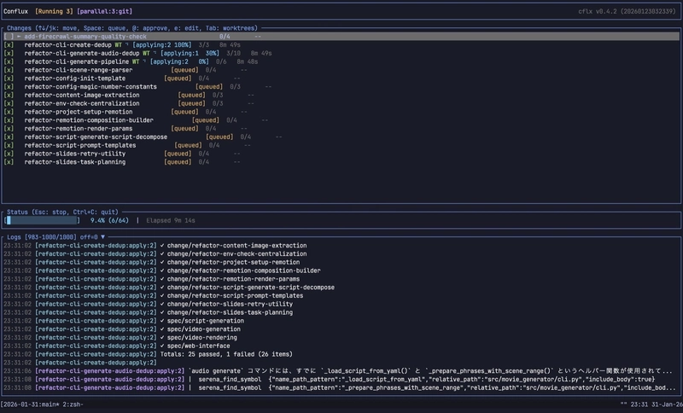The width and height of the screenshot is (683, 413).
Task: Select refactor-remotion-composition-builder change row name
Action: coord(89,120)
